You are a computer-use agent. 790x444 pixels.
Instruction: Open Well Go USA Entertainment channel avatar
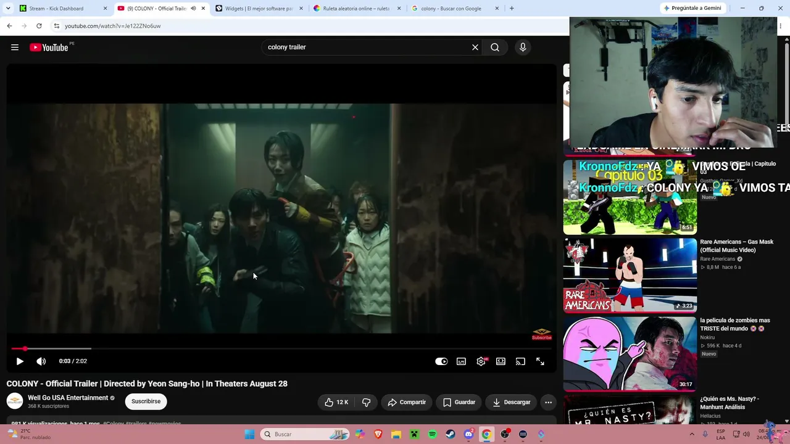tap(15, 401)
